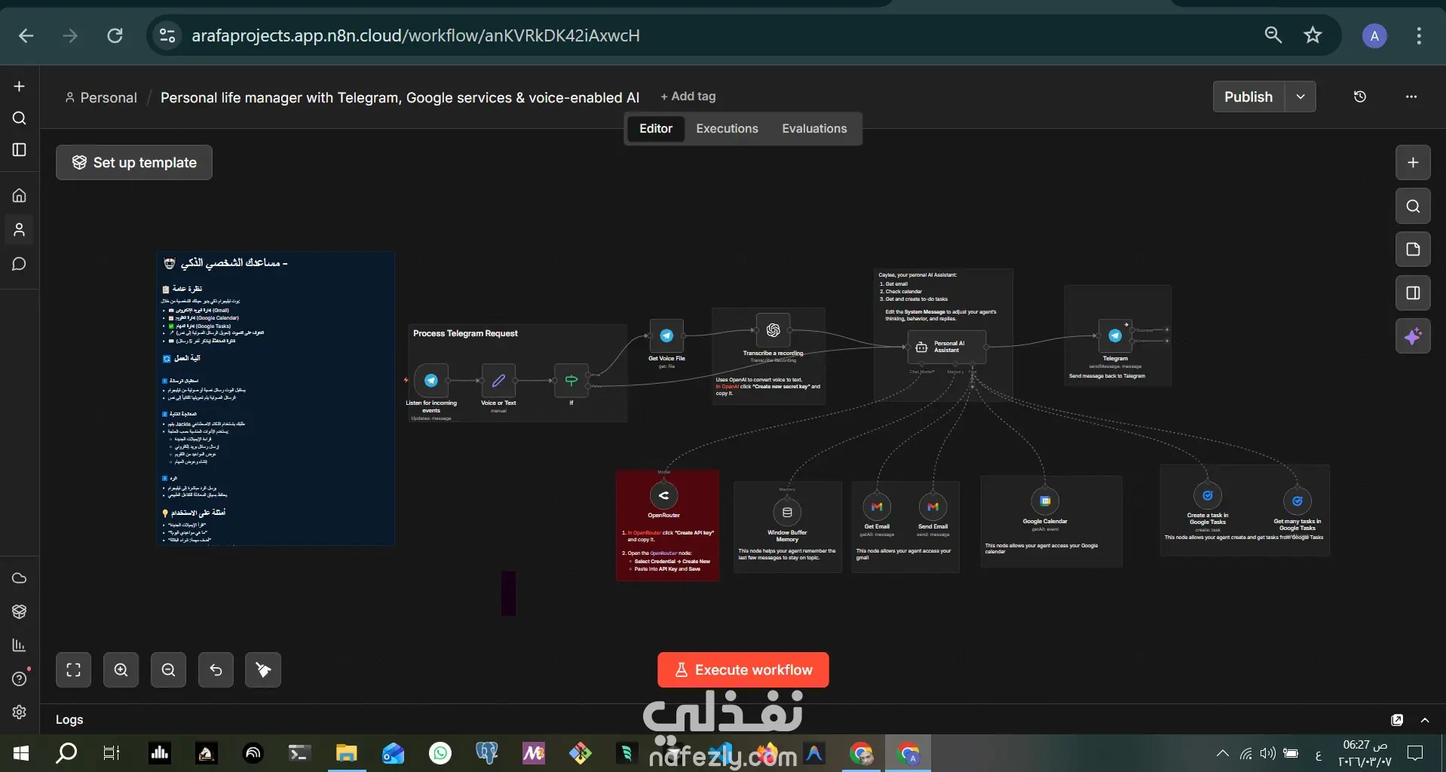Open the Personal project icon in sidebar
Viewport: 1446px width, 772px height.
pyautogui.click(x=20, y=229)
